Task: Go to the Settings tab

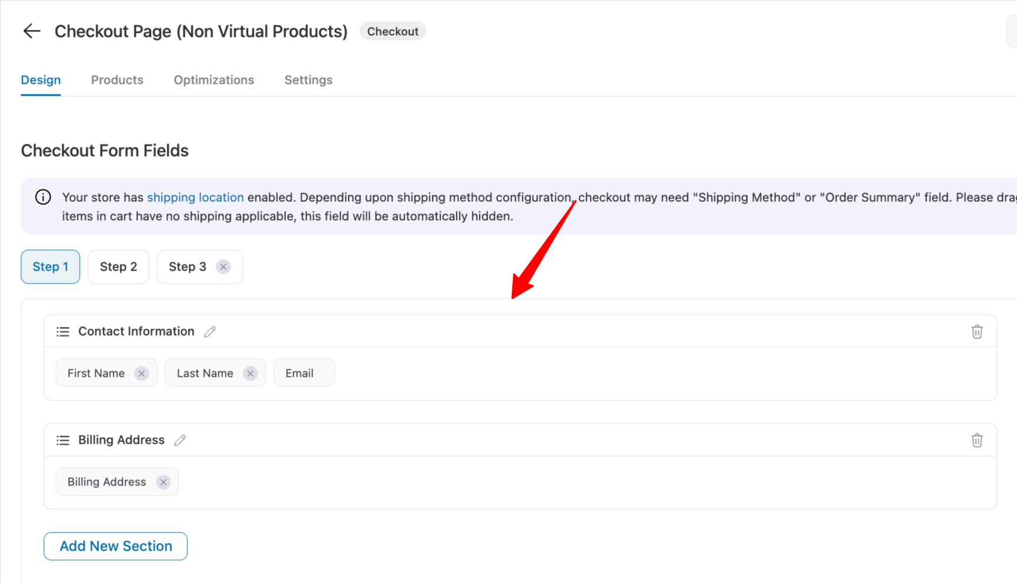Action: point(308,80)
